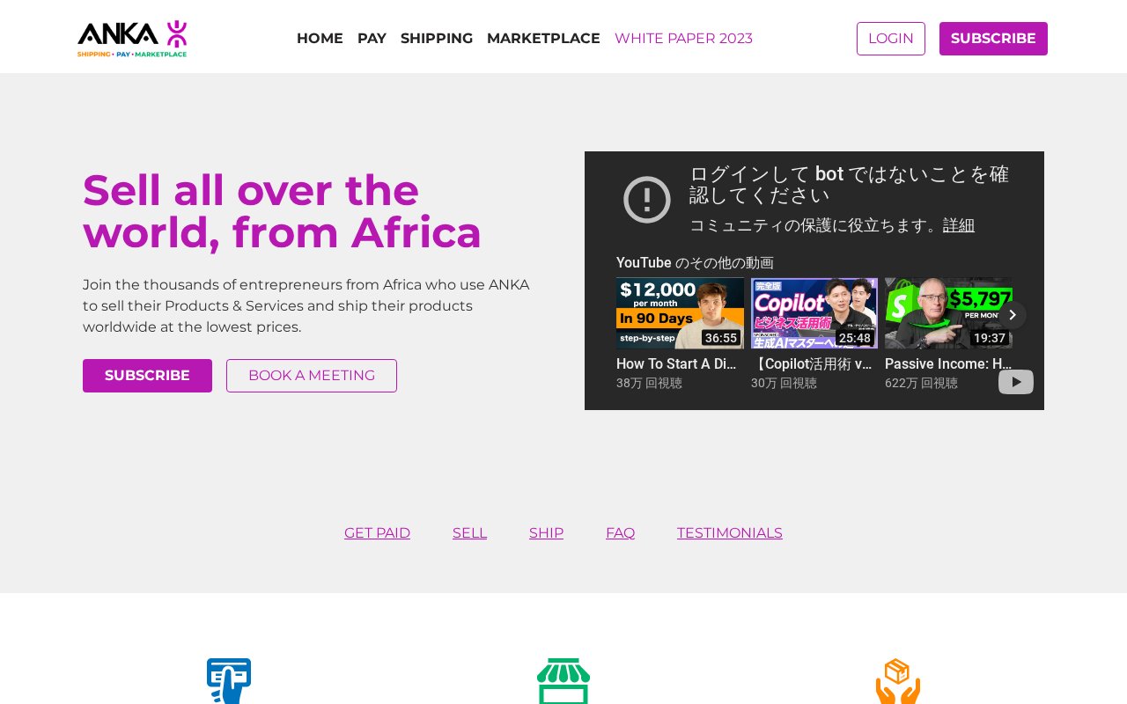Click the 622万 回視聴 view count

[x=921, y=384]
